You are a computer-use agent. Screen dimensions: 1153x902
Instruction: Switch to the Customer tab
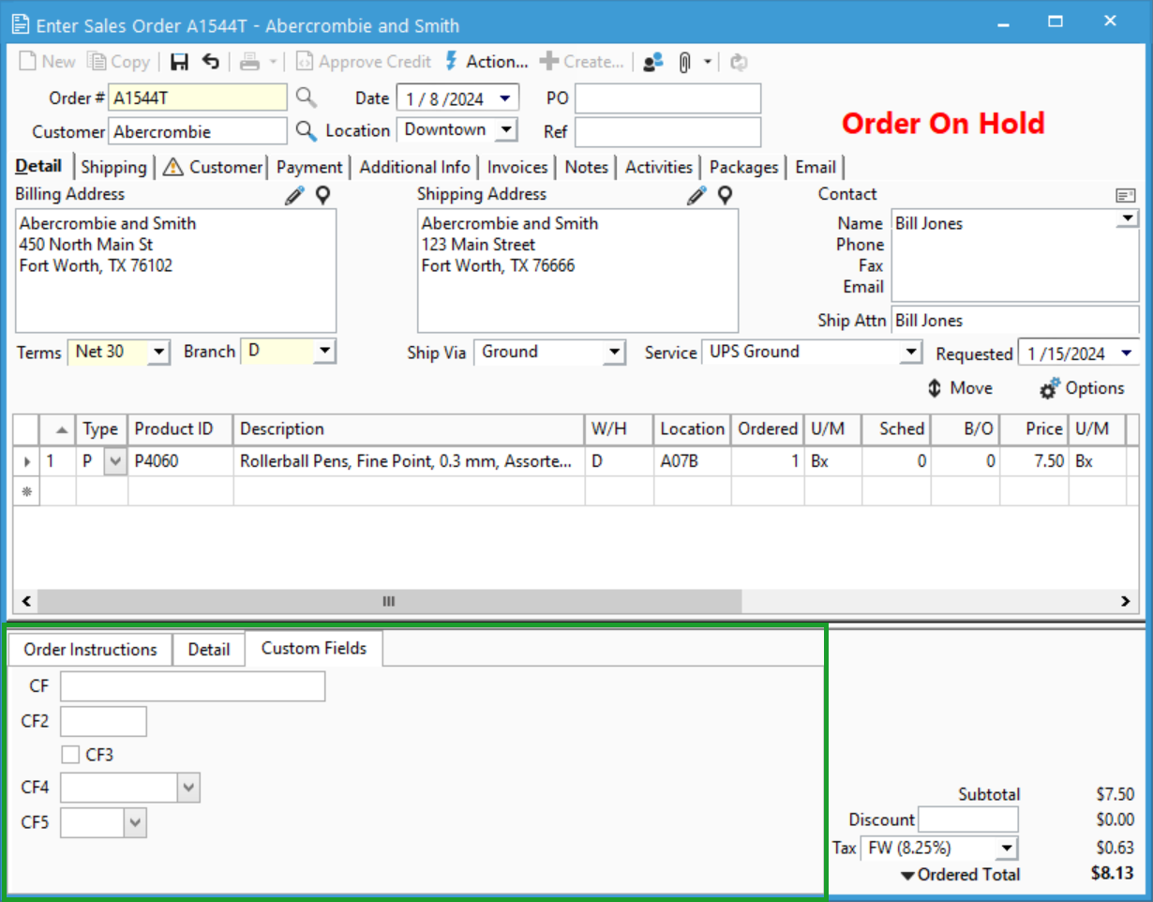(213, 167)
